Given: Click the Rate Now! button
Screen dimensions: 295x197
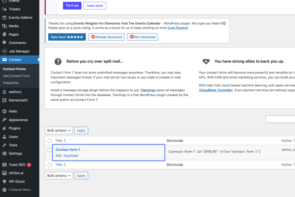Looking at the screenshot, I should [67, 37].
